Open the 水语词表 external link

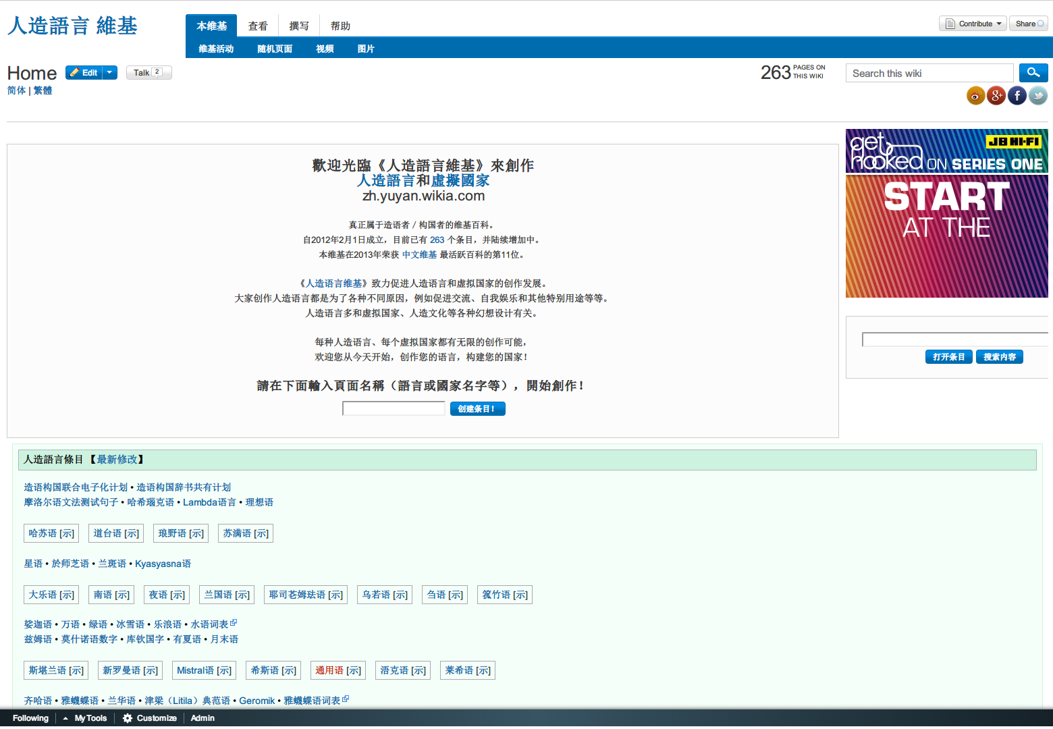[x=213, y=624]
